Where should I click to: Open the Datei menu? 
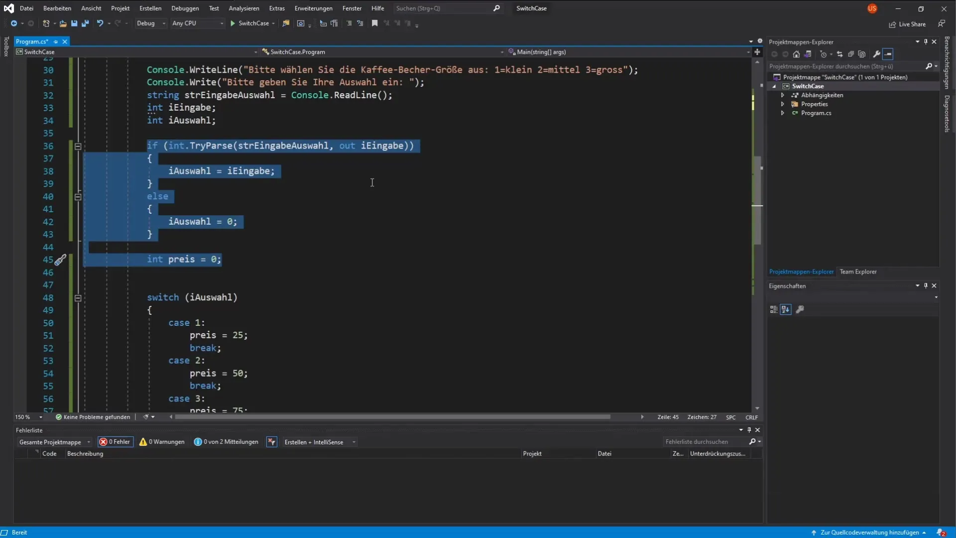26,8
